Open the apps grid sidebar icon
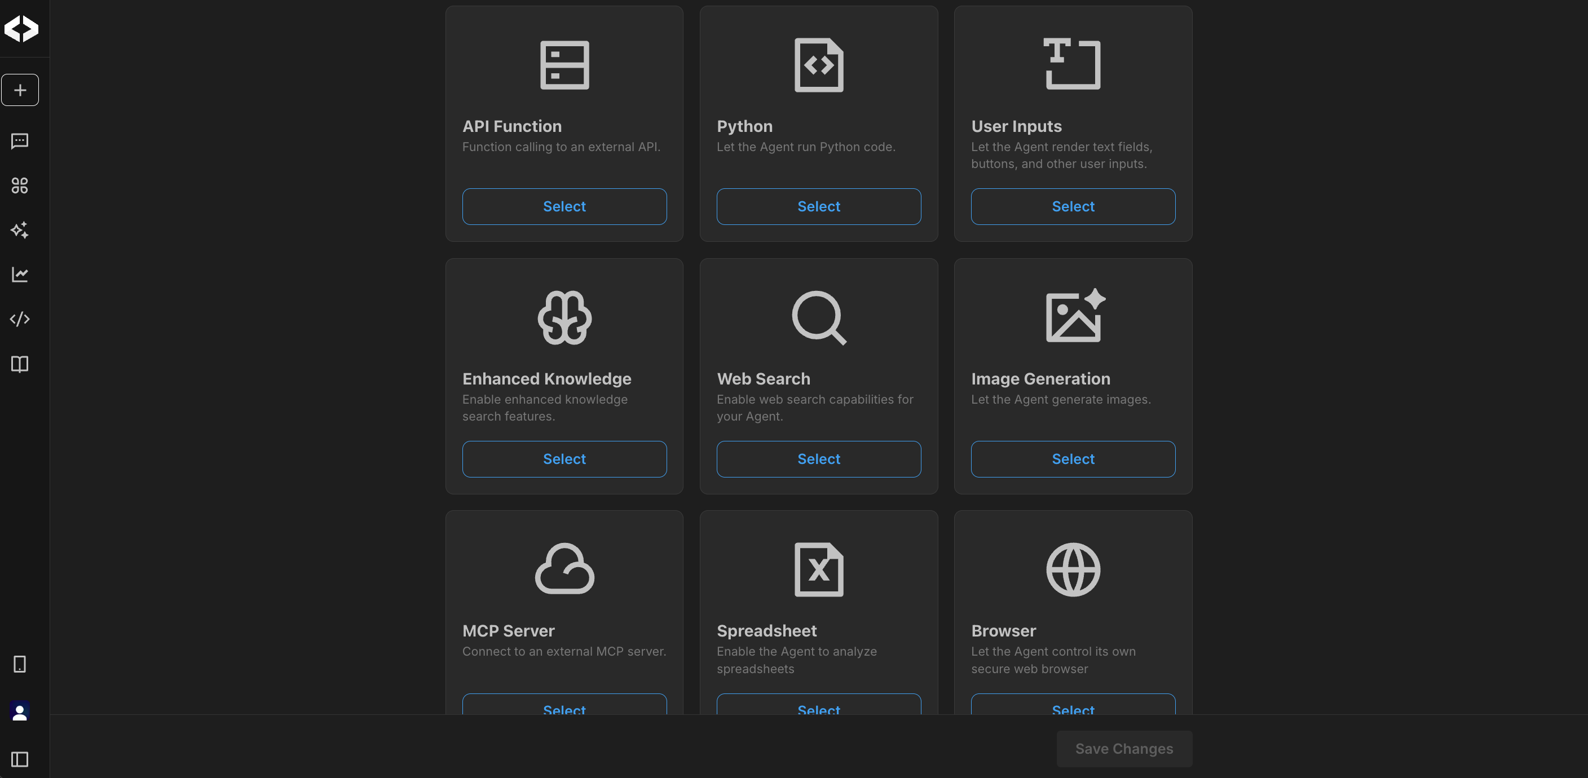Viewport: 1588px width, 778px height. tap(20, 185)
